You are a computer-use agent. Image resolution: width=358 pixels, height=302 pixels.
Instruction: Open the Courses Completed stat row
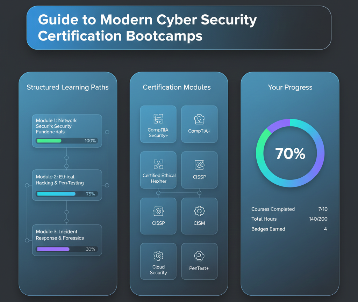point(289,209)
